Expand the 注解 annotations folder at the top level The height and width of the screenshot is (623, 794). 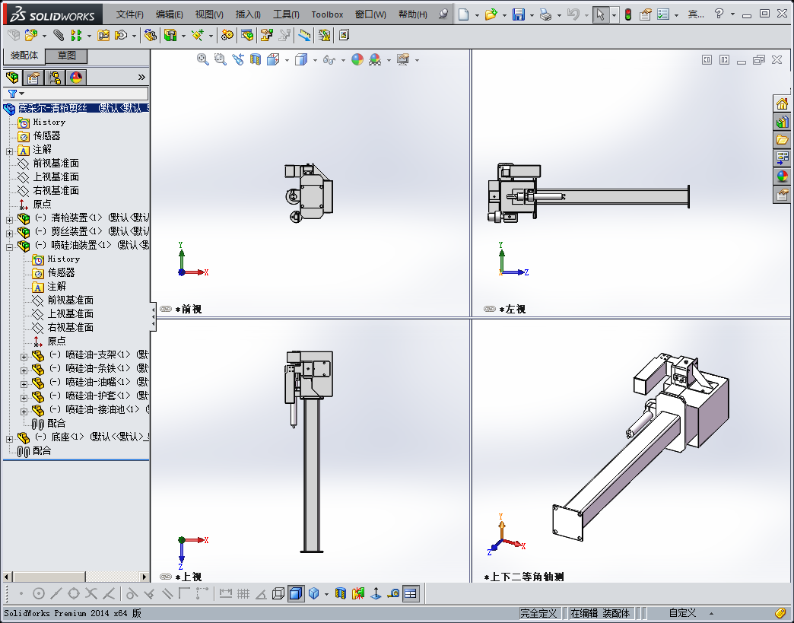click(x=9, y=151)
